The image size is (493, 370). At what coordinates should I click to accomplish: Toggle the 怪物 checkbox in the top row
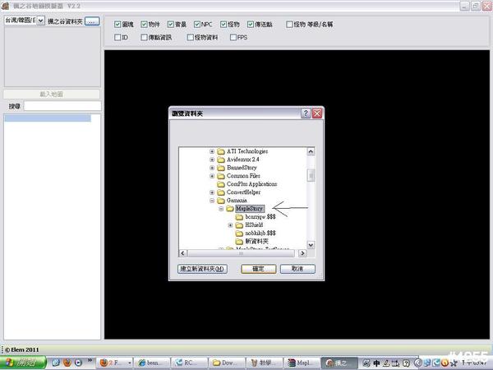coord(223,24)
